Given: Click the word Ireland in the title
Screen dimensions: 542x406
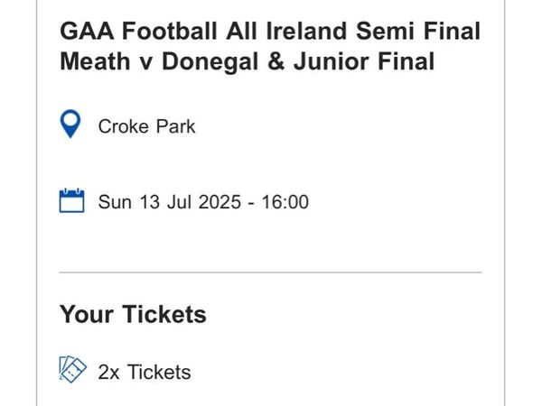Looking at the screenshot, I should (306, 31).
